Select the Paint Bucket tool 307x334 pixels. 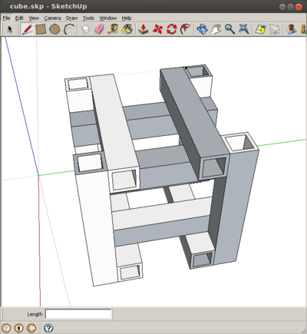[127, 29]
